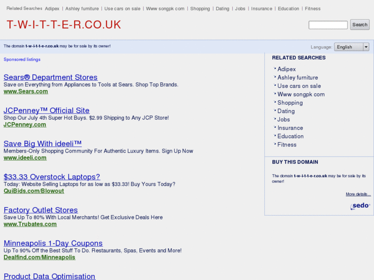Open Adipex in top Related Searches bar
374x280 pixels.
tap(52, 9)
